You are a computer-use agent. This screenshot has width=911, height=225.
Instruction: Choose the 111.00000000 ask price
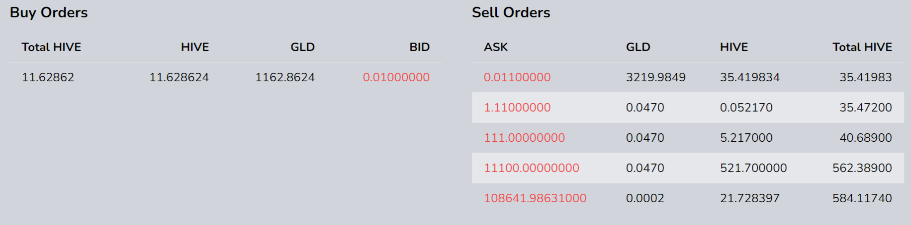(x=524, y=138)
